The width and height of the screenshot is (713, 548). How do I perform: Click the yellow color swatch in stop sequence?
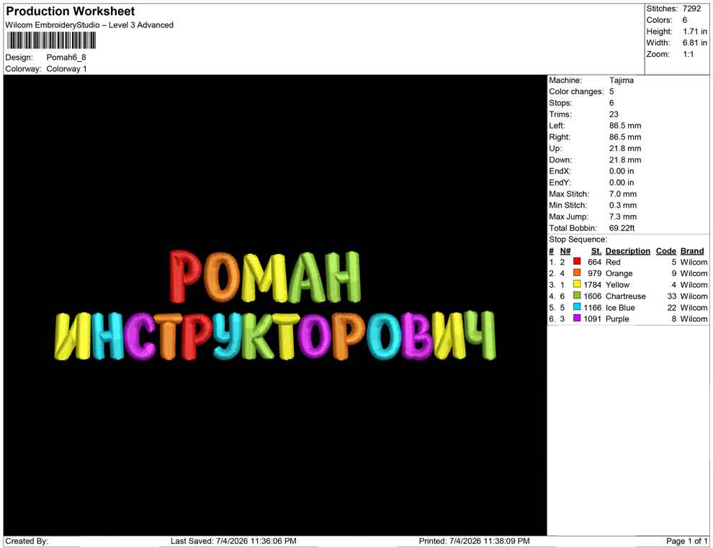pos(577,284)
